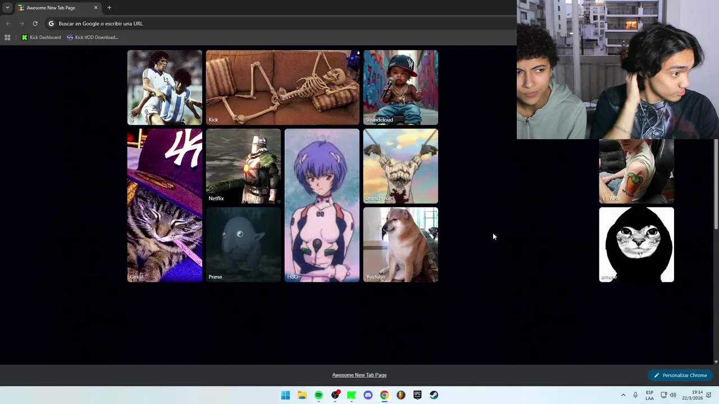This screenshot has width=719, height=404.
Task: Click the microphone tray icon
Action: pos(635,395)
